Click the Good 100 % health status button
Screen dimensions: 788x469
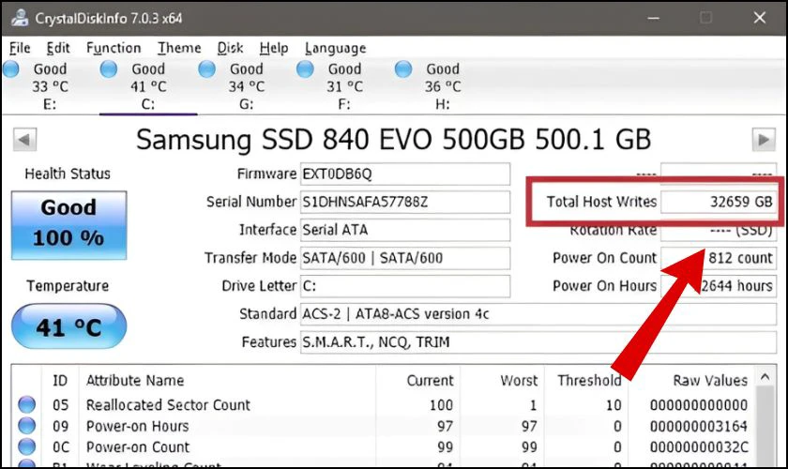[68, 225]
